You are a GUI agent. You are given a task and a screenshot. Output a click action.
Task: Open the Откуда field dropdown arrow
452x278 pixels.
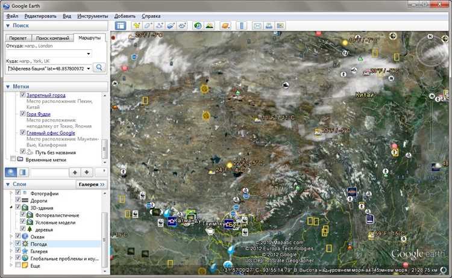pos(89,54)
